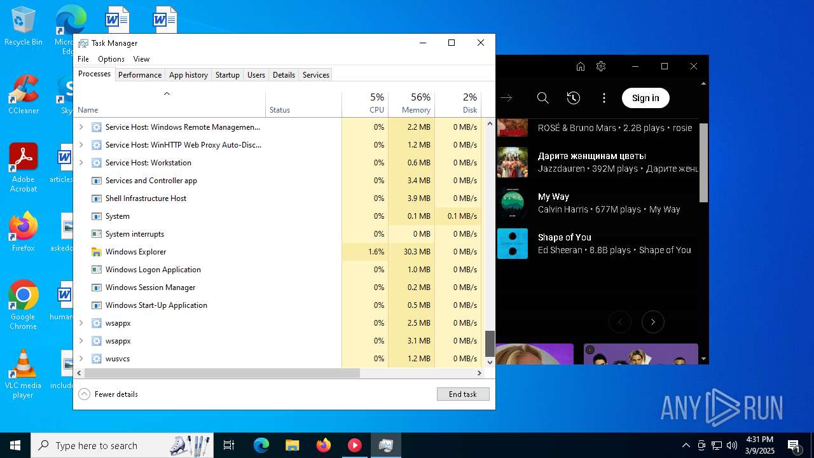The width and height of the screenshot is (814, 458).
Task: Open the View menu in Task Manager
Action: click(x=141, y=59)
